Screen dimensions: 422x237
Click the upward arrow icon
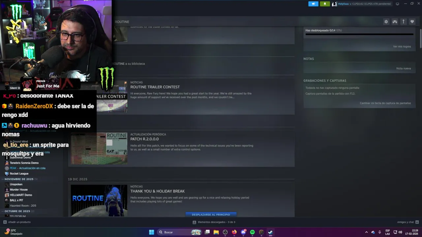click(403, 22)
